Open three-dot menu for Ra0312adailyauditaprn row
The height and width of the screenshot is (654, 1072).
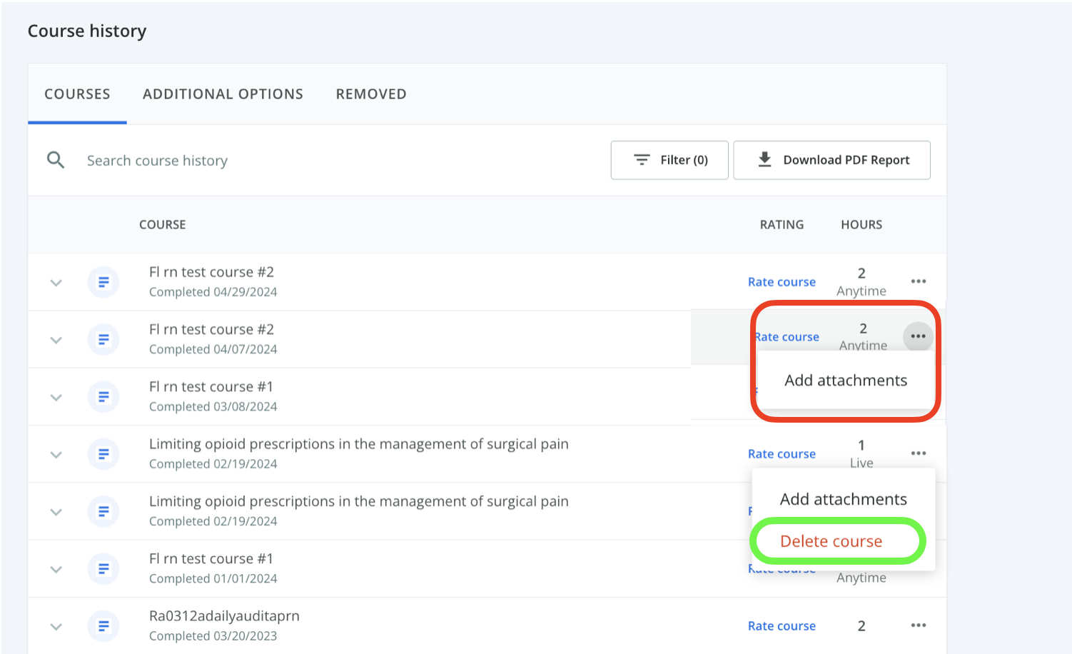click(x=918, y=625)
